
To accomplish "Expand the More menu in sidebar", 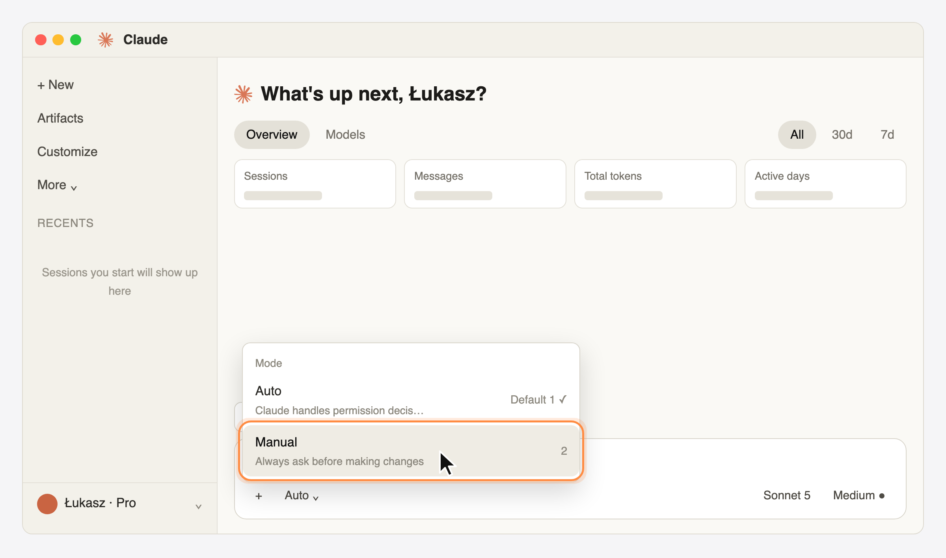I will point(57,185).
